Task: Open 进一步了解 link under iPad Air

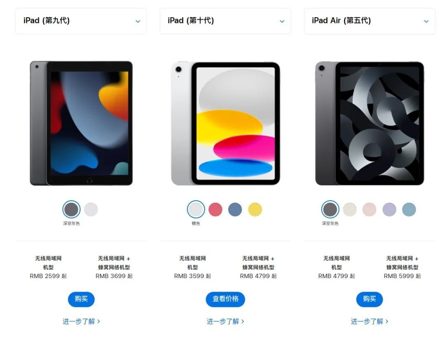Action: click(370, 321)
